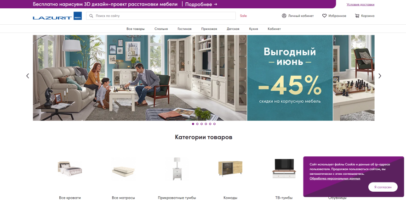Accept cookies with Я согласен button
The image size is (406, 200).
[383, 187]
